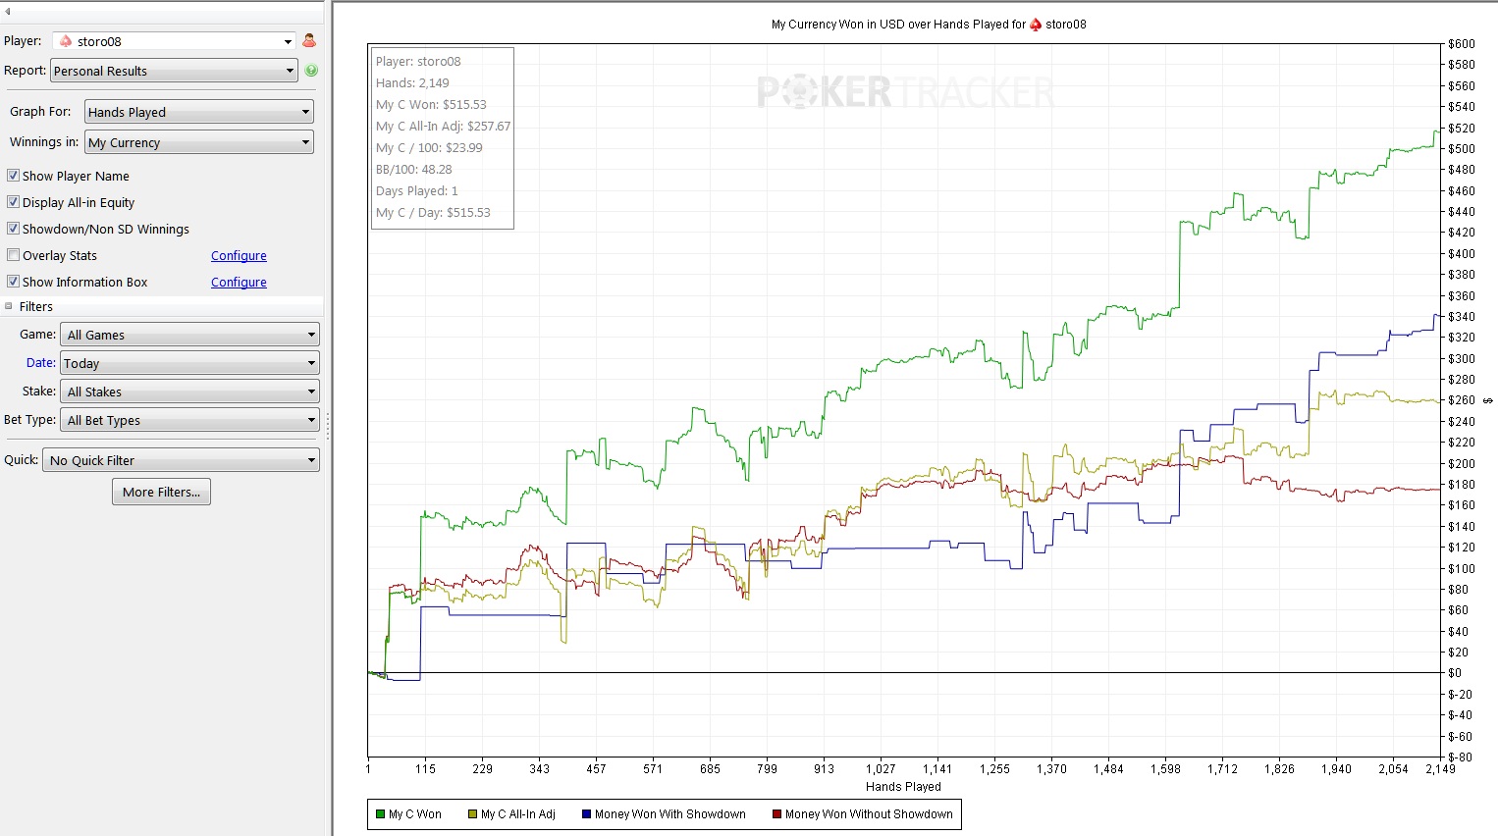
Task: Click the green My C Won legend square
Action: 380,814
